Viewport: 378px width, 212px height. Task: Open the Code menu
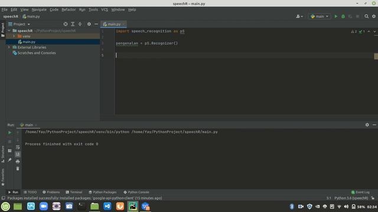coord(54,9)
